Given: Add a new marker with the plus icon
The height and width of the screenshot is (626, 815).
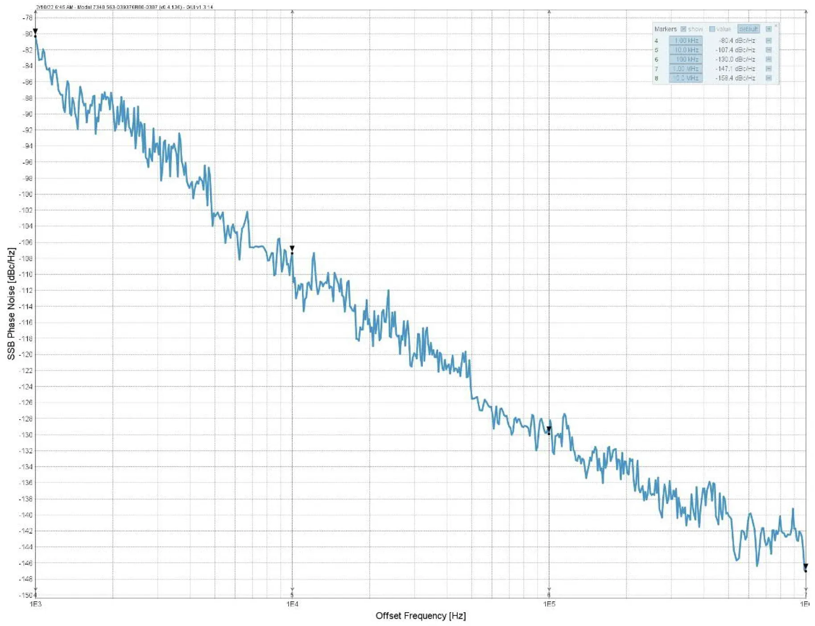Looking at the screenshot, I should click(x=769, y=29).
